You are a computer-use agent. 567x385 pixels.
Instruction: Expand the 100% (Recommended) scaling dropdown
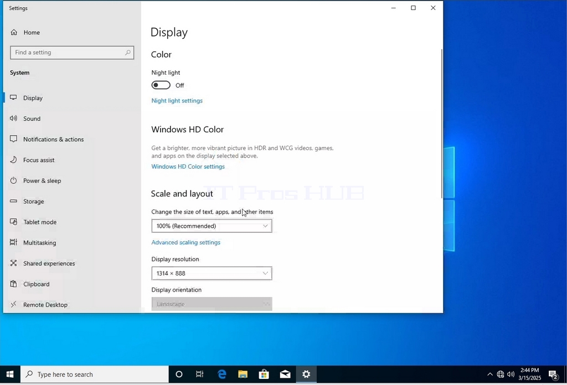(x=212, y=226)
